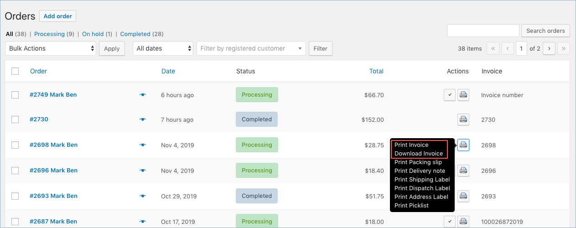Click the current page number field
576x228 pixels.
(x=522, y=48)
